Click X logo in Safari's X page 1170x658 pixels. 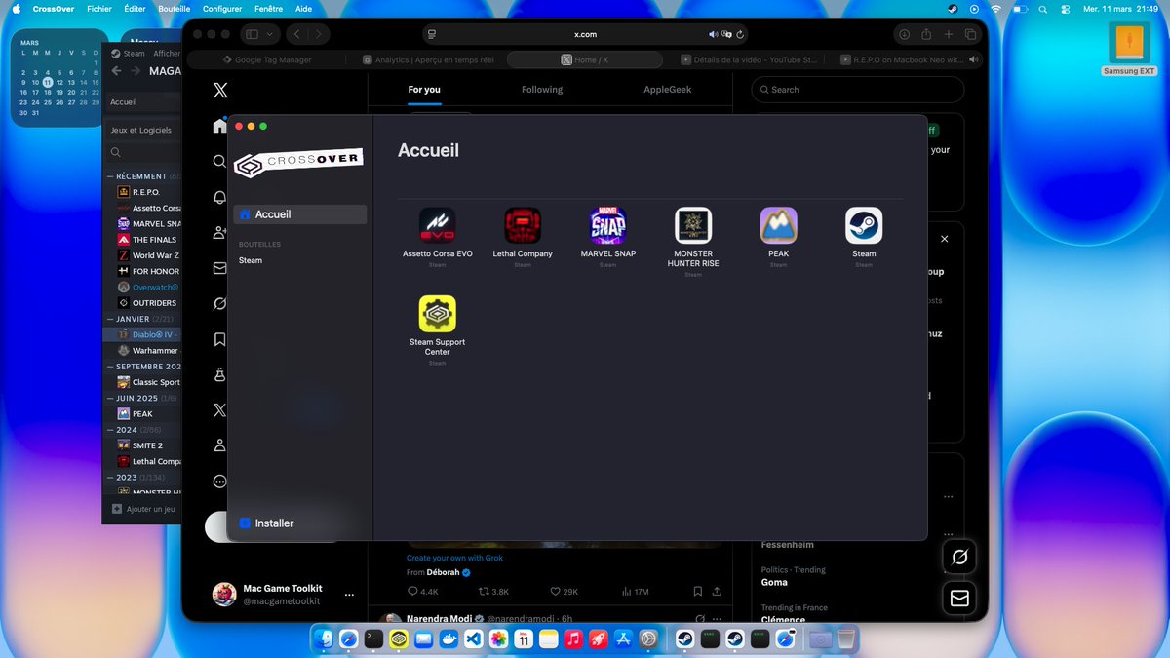(x=220, y=90)
